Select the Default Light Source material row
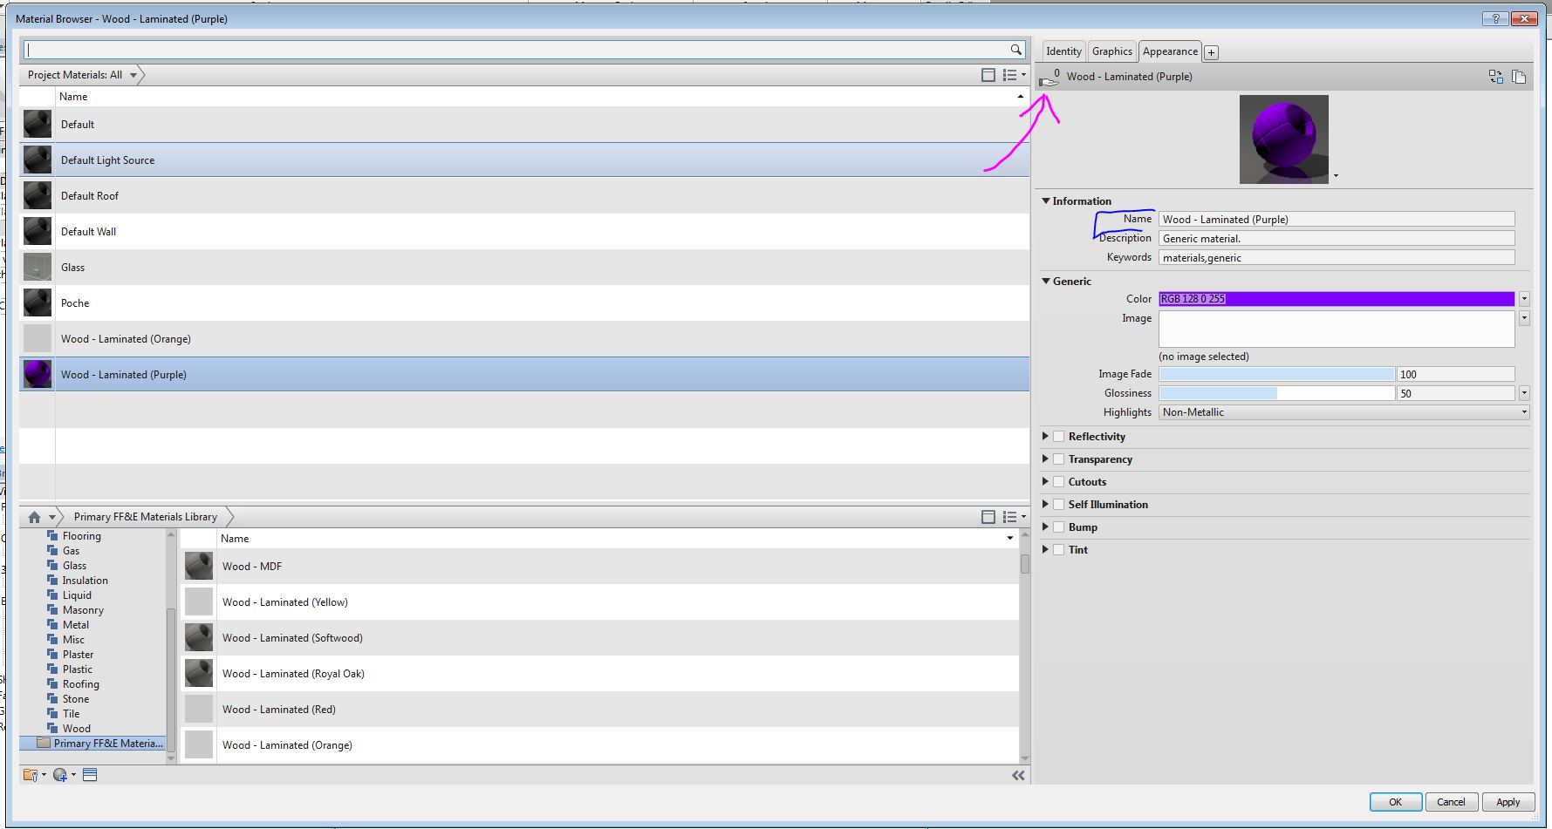Screen dimensions: 1552x829 pos(524,160)
